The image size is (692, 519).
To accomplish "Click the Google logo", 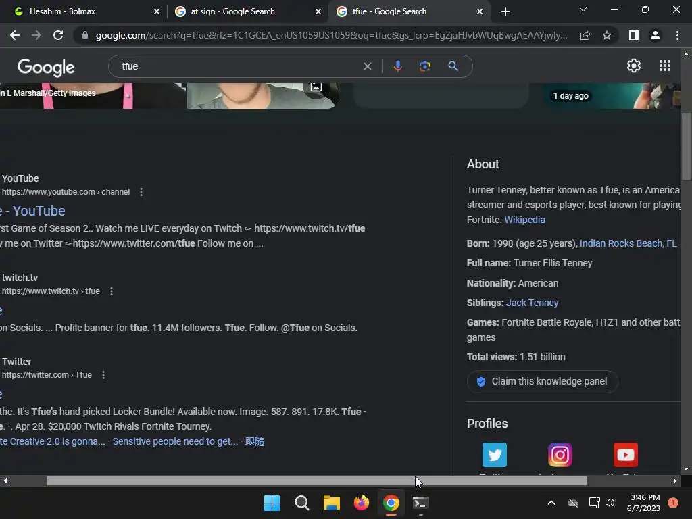I will (x=46, y=67).
